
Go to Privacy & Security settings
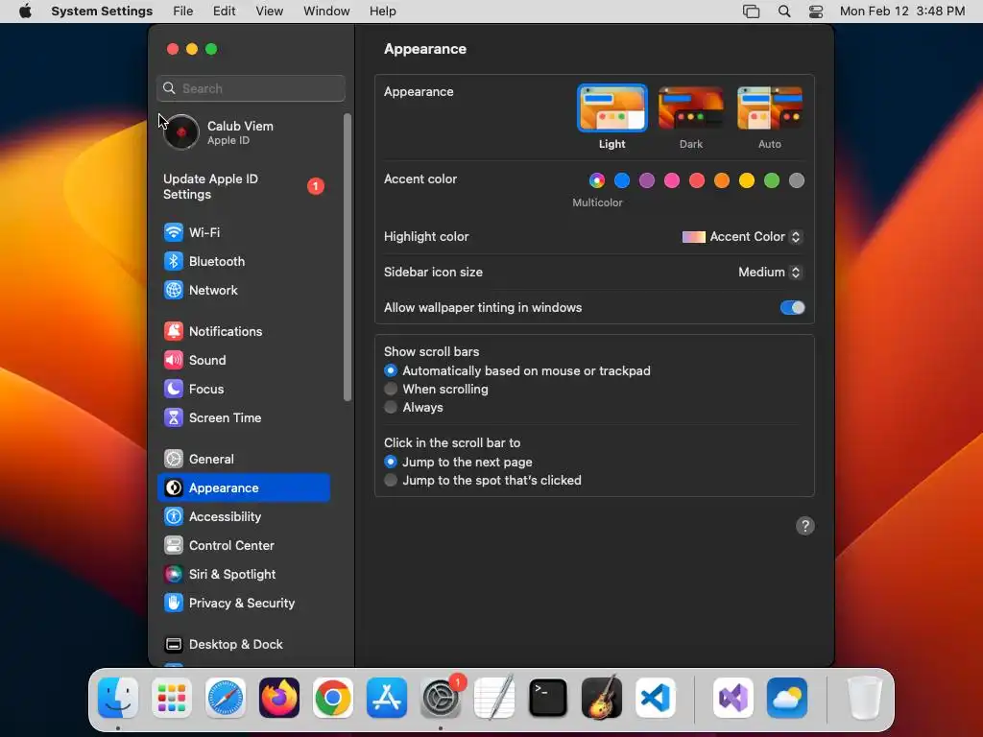243,604
